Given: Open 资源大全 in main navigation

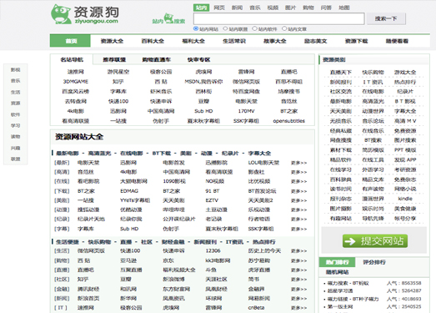Looking at the screenshot, I should pyautogui.click(x=112, y=41).
